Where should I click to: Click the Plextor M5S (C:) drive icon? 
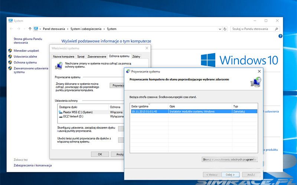pos(61,112)
